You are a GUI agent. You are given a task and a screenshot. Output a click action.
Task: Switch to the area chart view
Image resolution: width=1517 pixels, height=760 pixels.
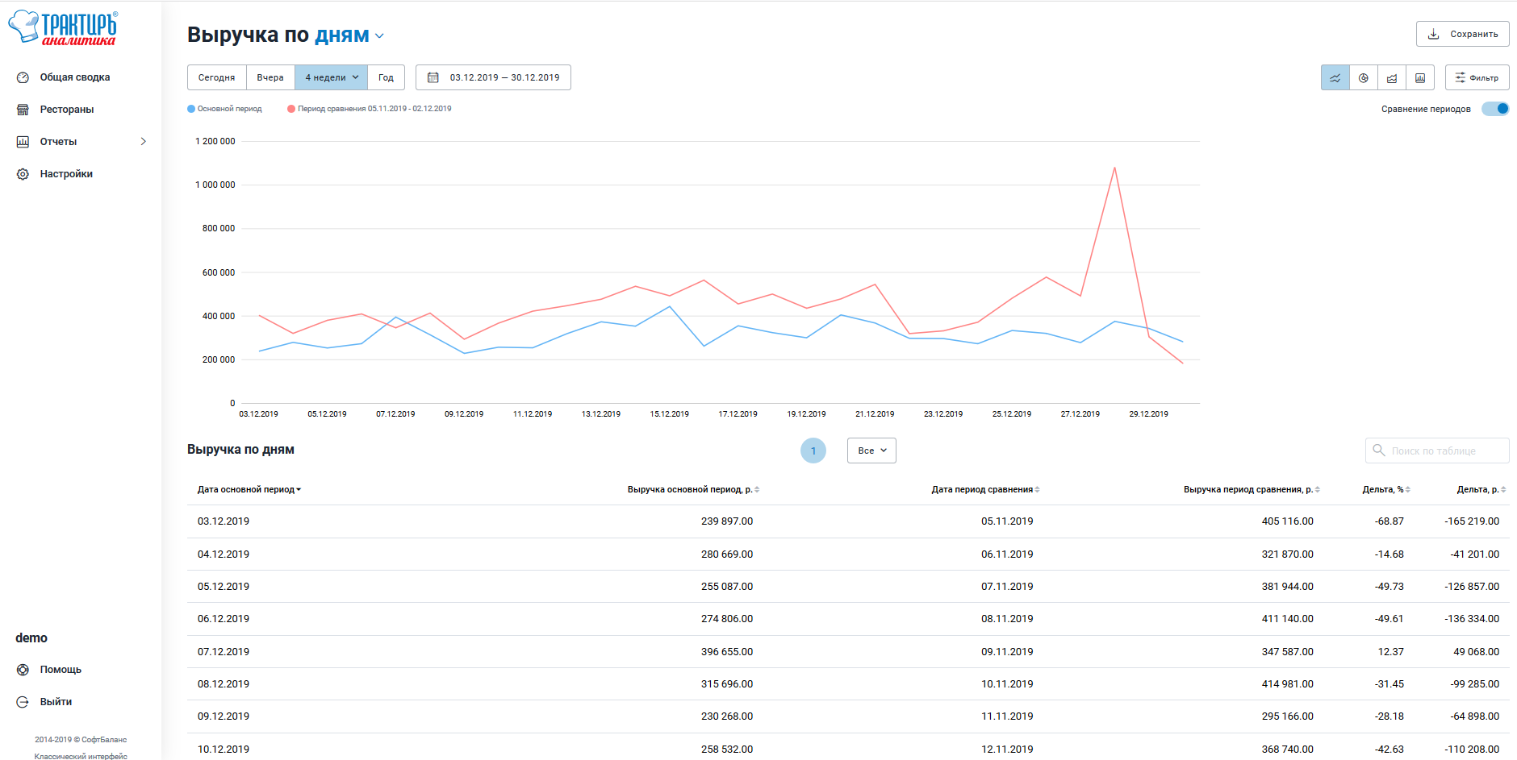pyautogui.click(x=1391, y=78)
